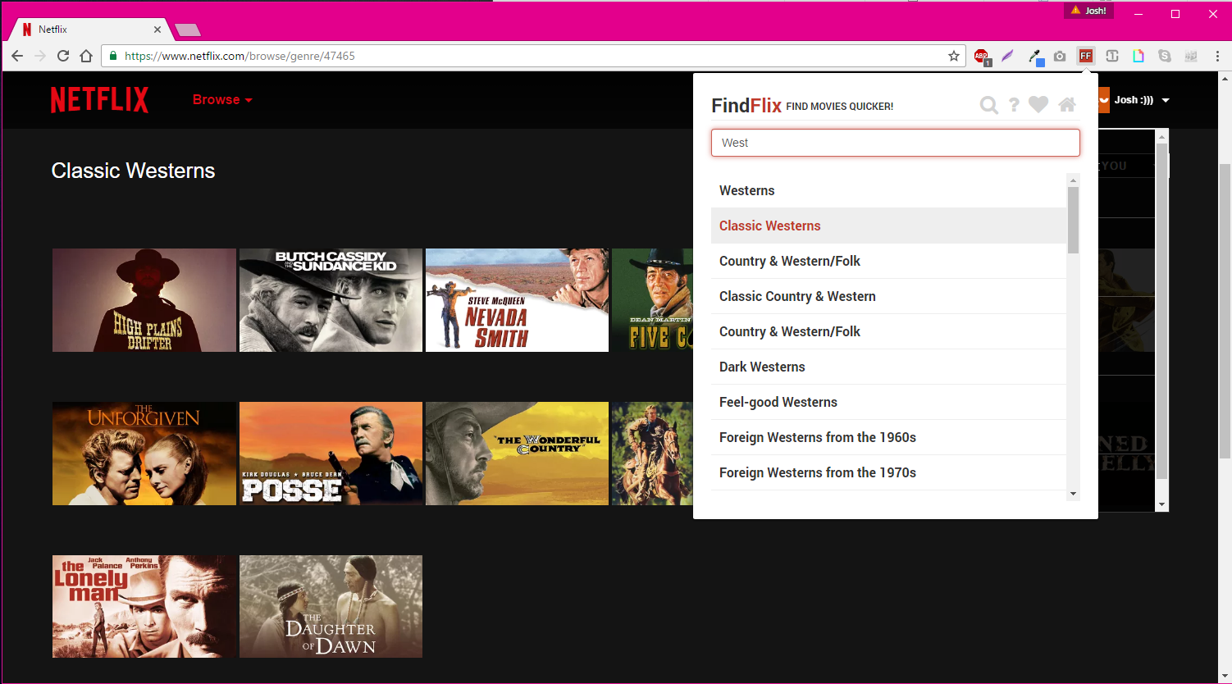Open the camera screenshot extension icon

coord(1060,56)
